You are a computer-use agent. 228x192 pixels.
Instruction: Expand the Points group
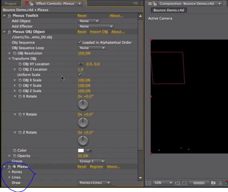tap(9, 172)
